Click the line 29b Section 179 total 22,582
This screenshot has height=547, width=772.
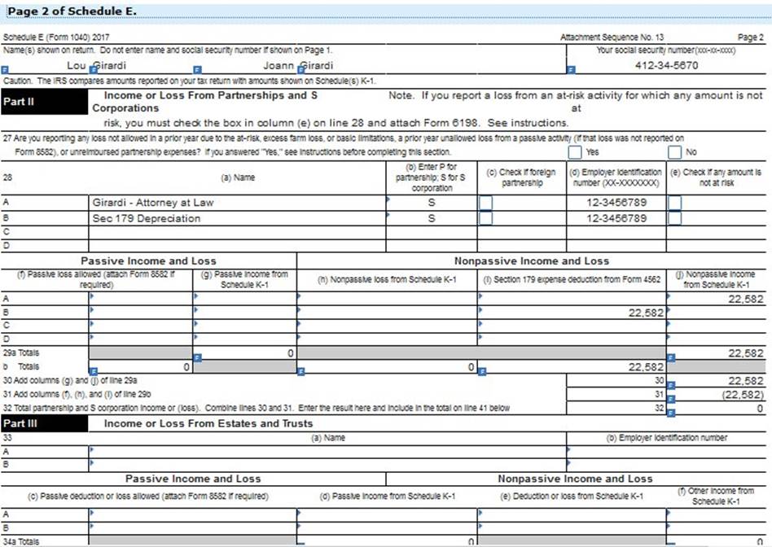572,367
